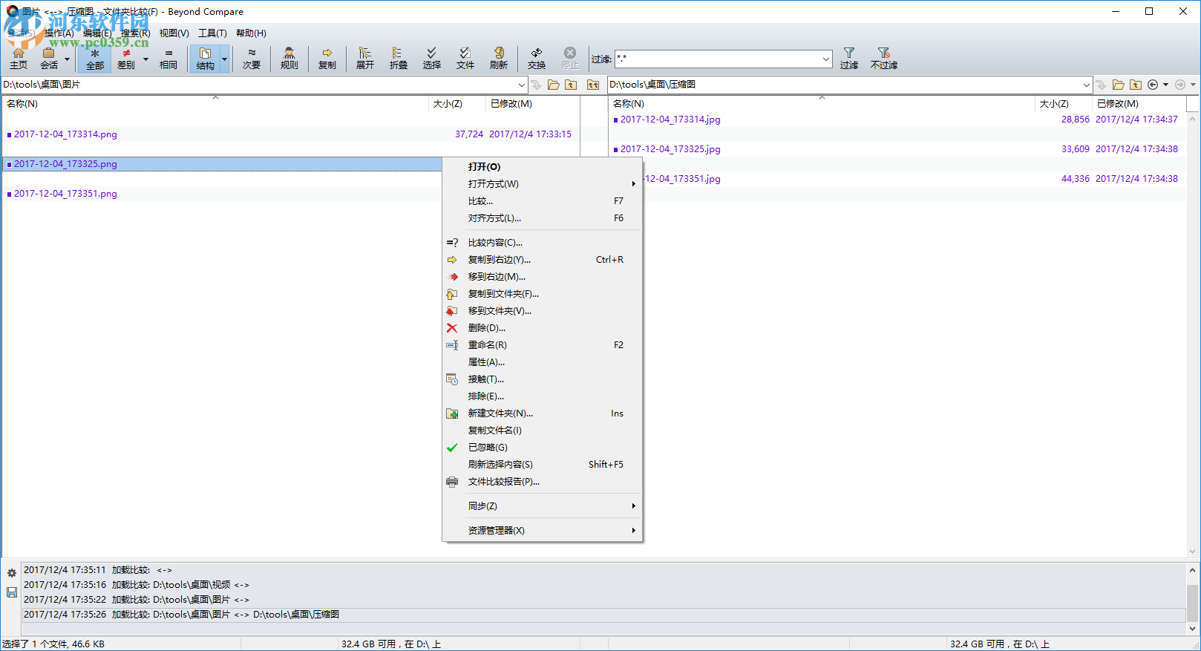Focus the 过滤 filter text field
Screen dimensions: 1201x651
click(717, 59)
